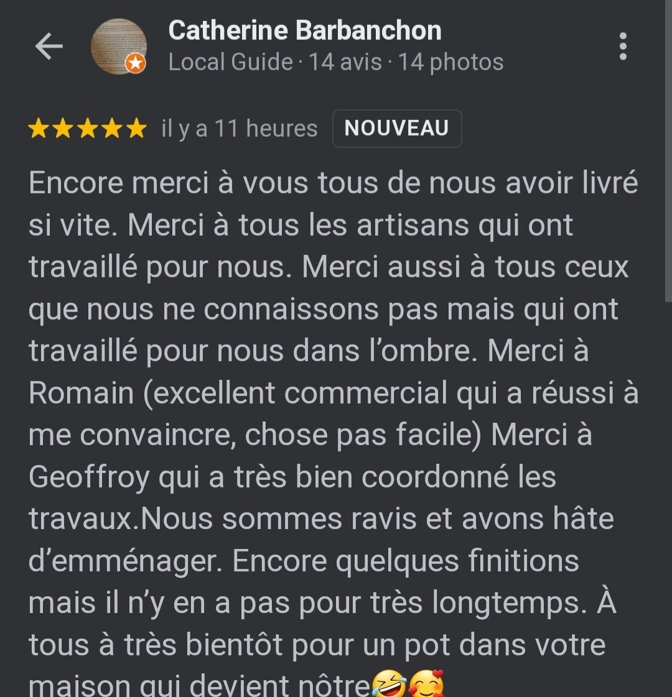Open Catherine Barbanchon's profile picture
The width and height of the screenshot is (672, 697).
tap(119, 46)
